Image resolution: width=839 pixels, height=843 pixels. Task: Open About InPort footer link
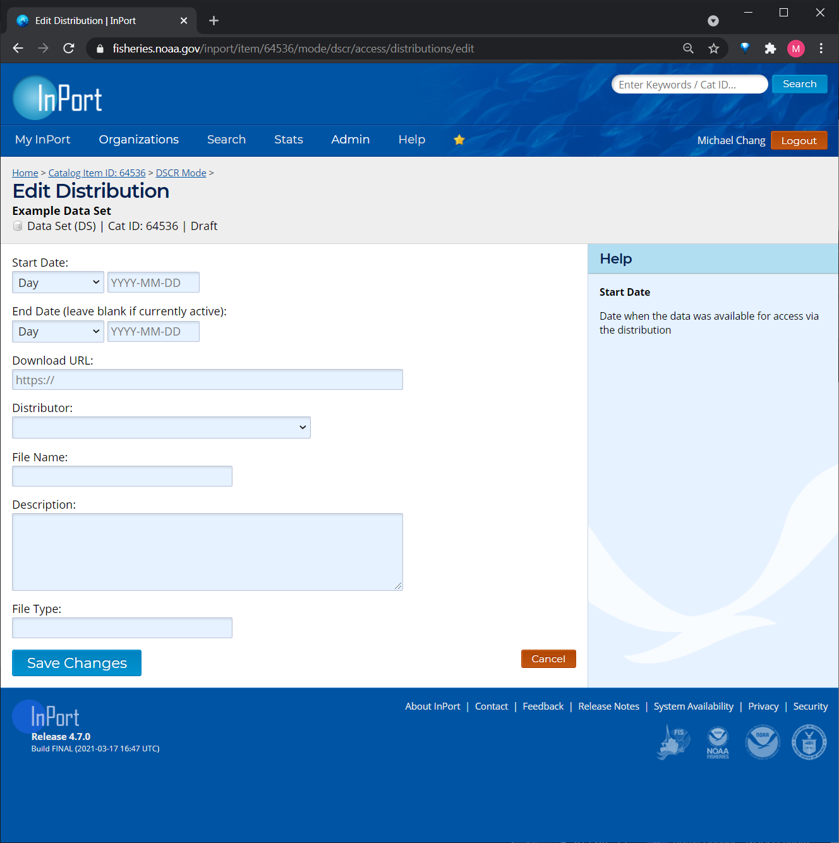433,706
